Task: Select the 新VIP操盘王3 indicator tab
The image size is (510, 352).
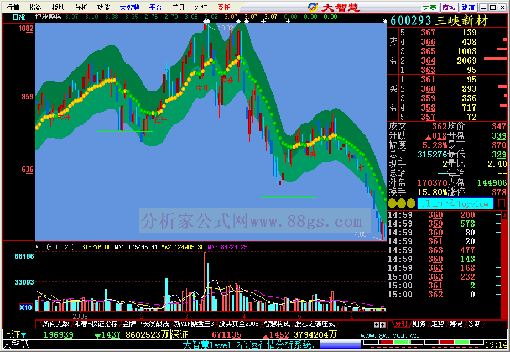Action: click(194, 324)
